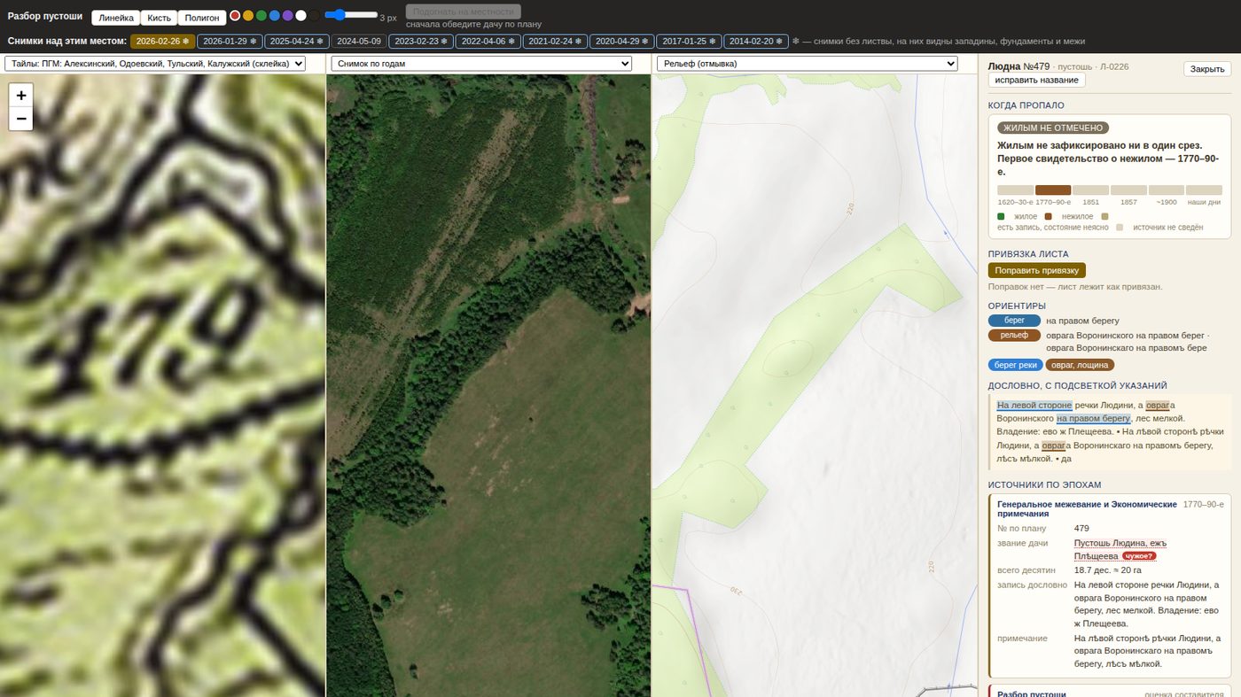Switch to the 2025-04-24 imagery
Viewport: 1241px width, 697px height.
pos(297,41)
